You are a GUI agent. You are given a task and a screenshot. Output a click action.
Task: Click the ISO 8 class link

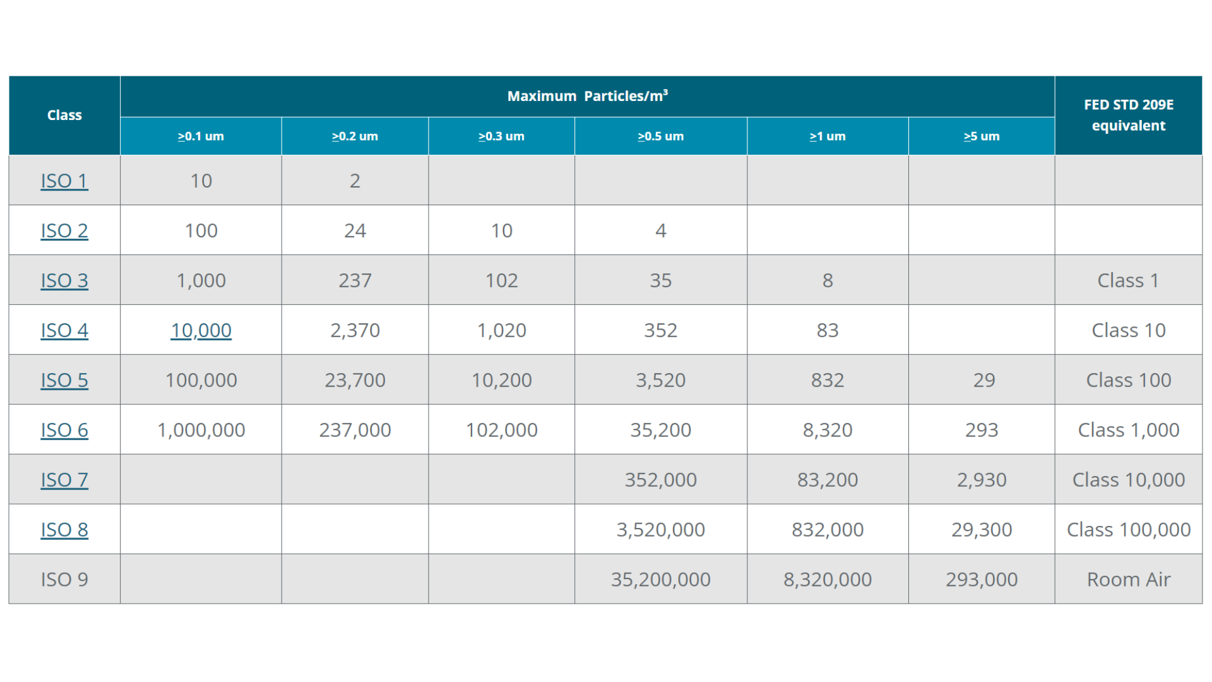(x=64, y=530)
